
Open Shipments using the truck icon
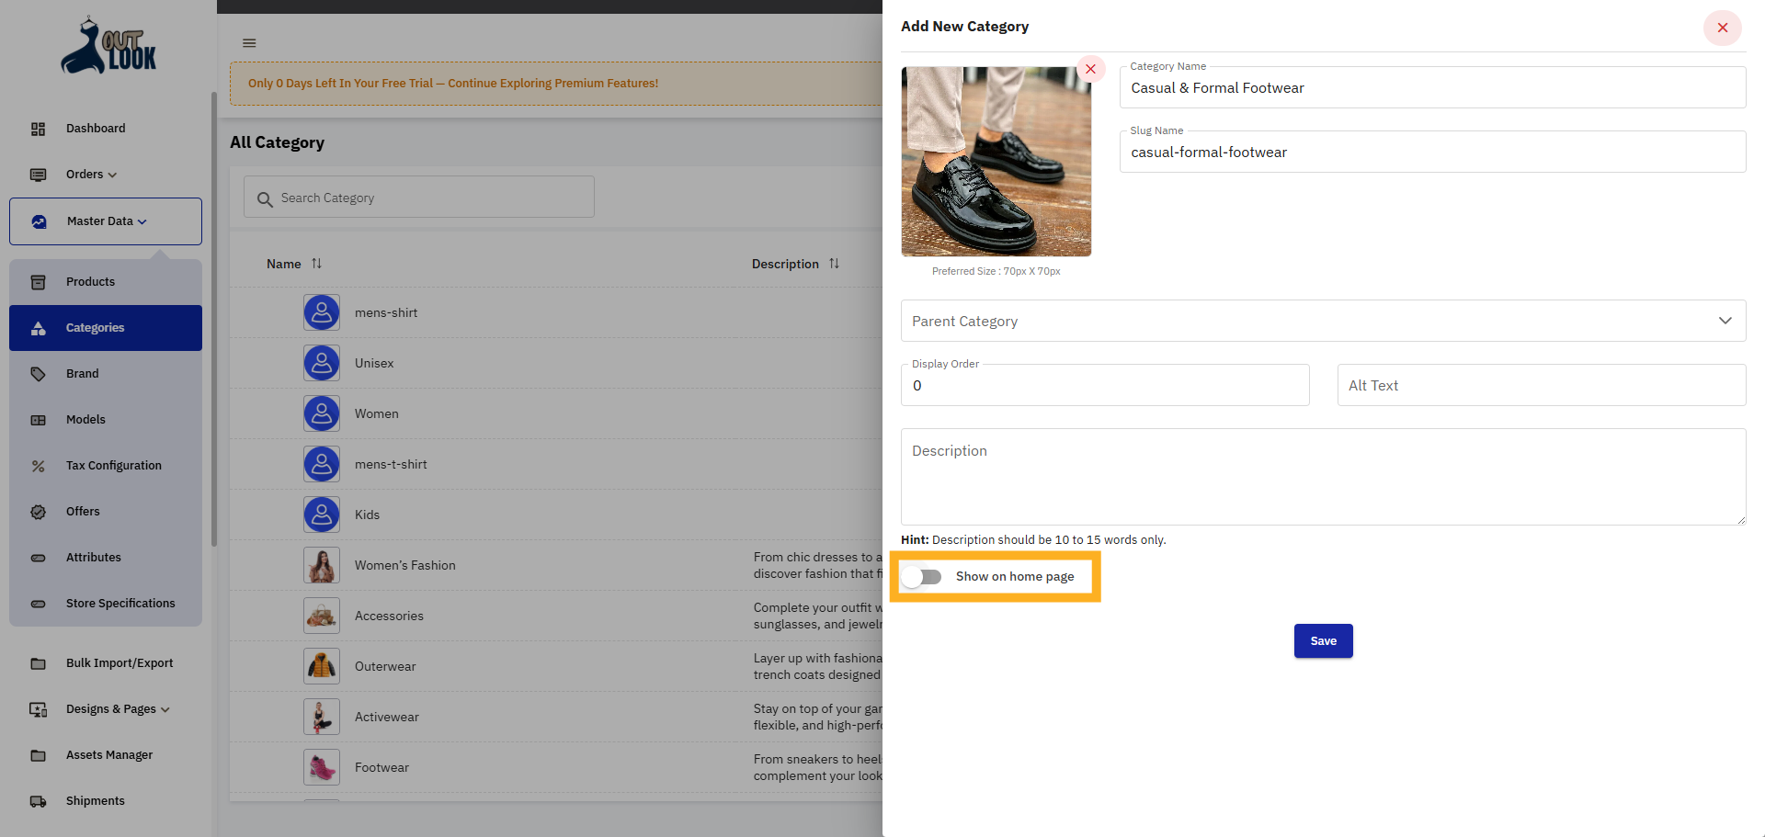[38, 800]
